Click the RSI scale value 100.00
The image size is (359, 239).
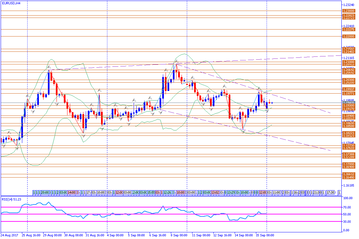coord(348,198)
